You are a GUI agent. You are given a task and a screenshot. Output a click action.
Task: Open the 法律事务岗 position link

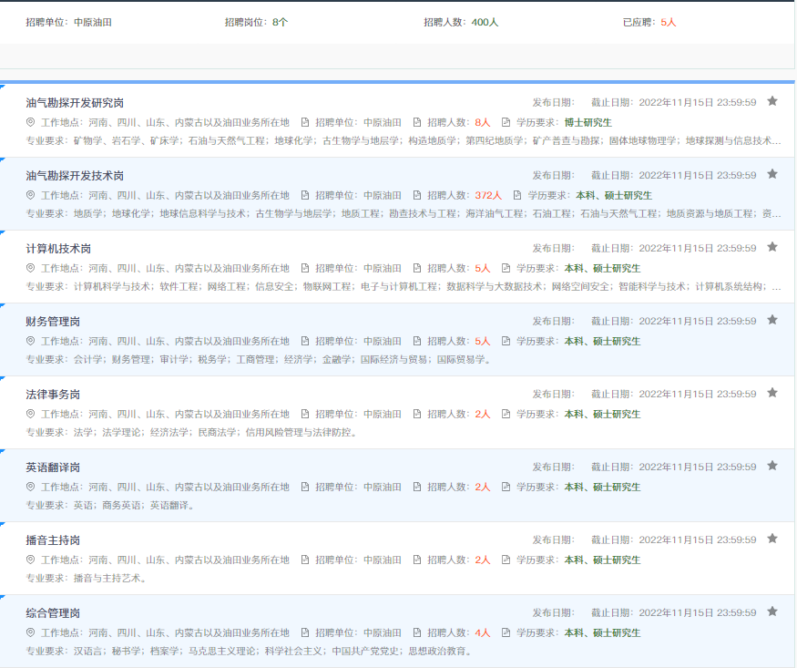point(53,395)
